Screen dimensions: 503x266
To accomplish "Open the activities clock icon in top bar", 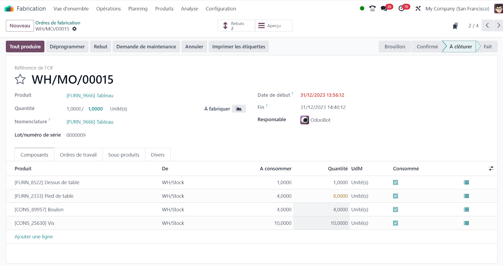I will 401,8.
